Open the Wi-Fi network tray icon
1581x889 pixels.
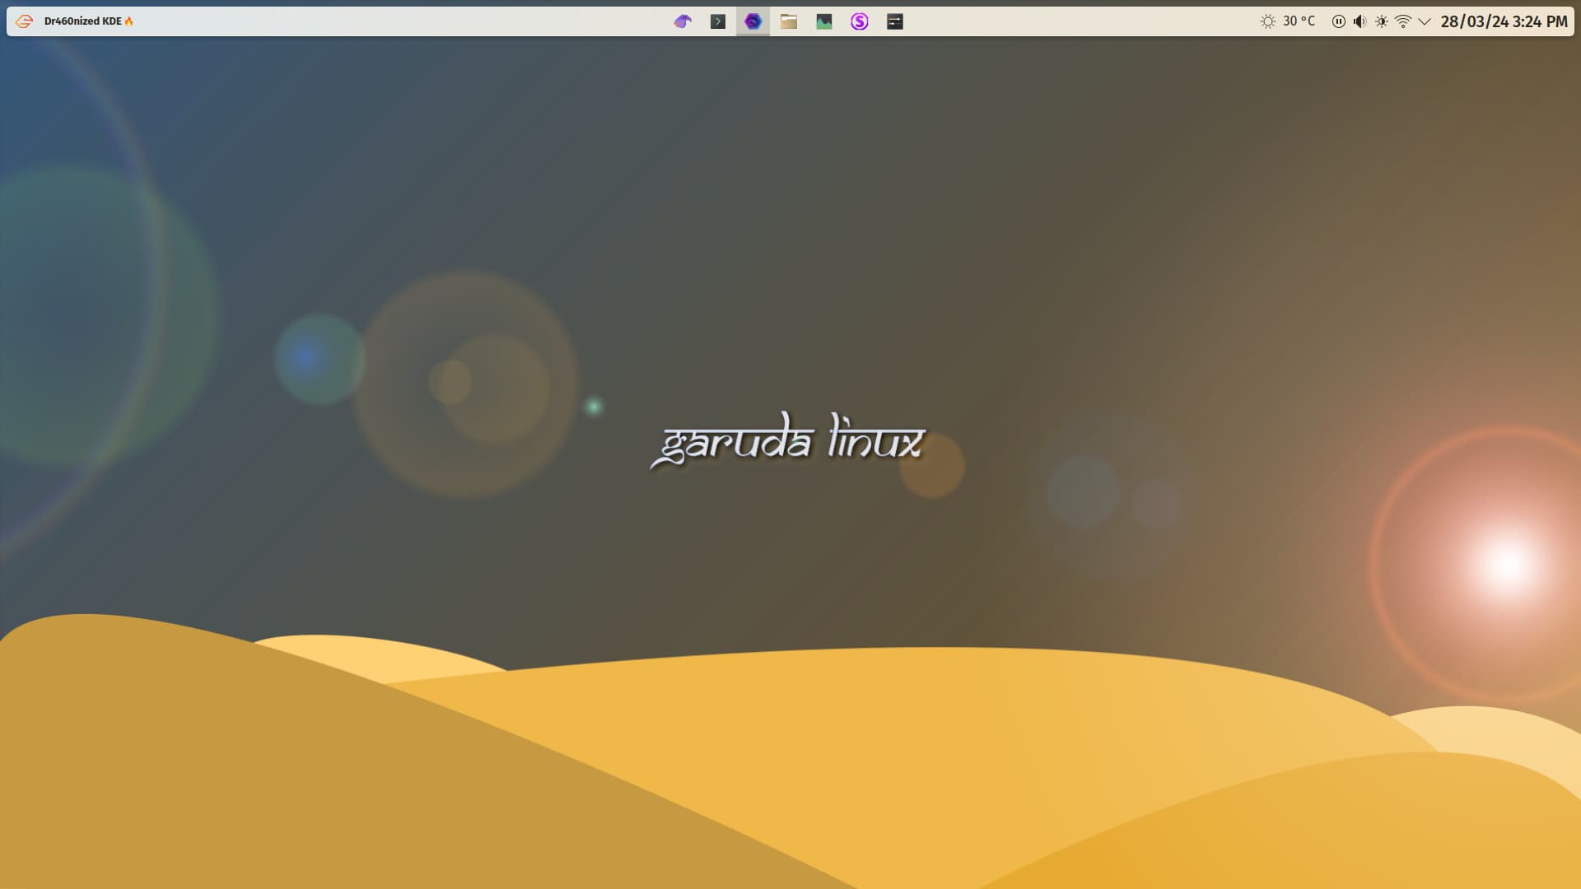click(1403, 21)
